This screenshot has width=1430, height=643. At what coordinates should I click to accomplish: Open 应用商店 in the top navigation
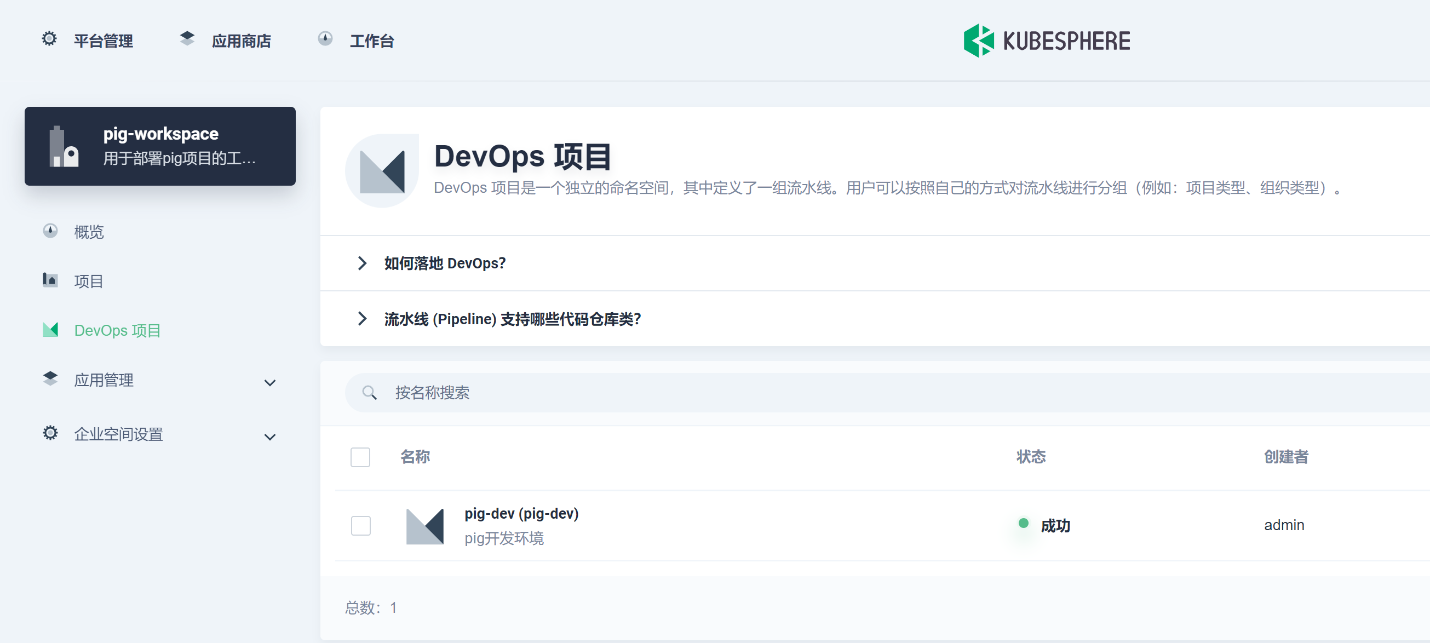point(241,41)
